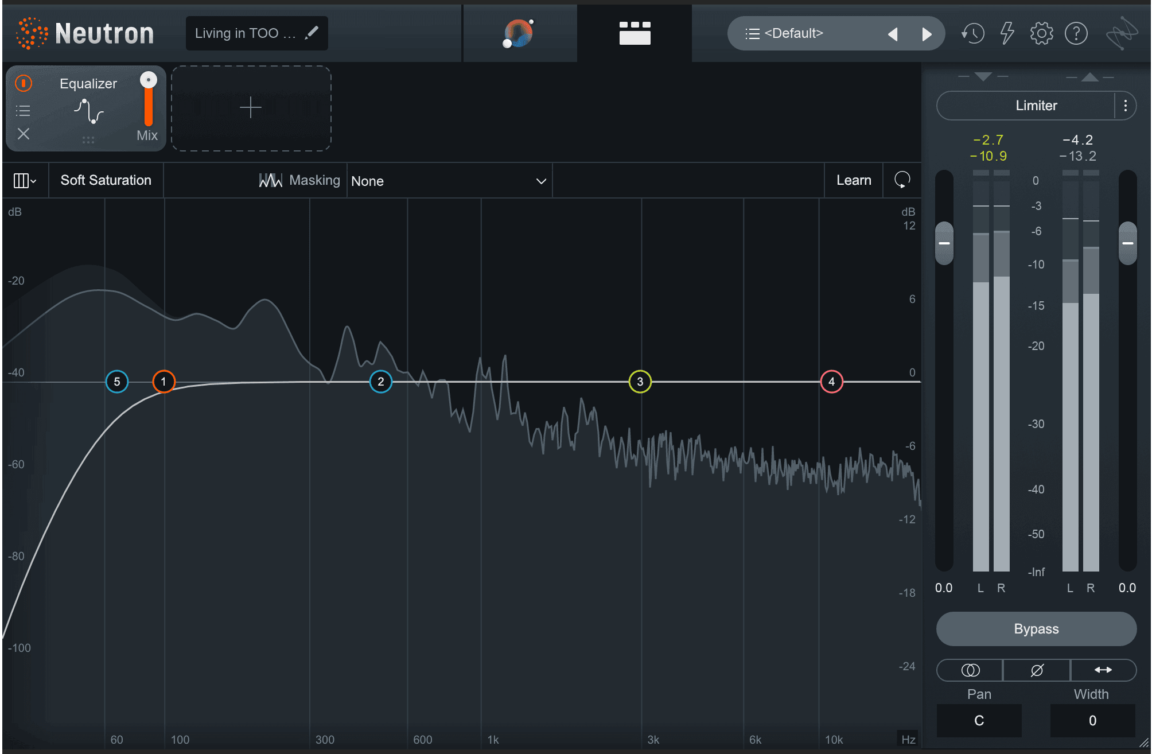Click the output peak value -4.2
Viewport: 1152px width, 754px height.
[1078, 140]
